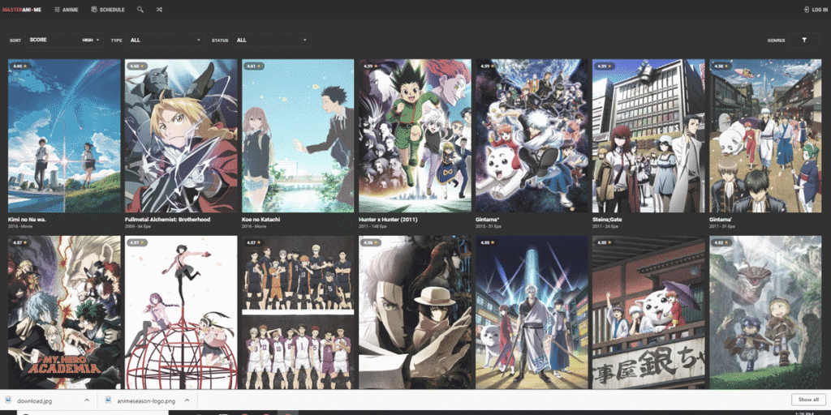Image resolution: width=831 pixels, height=415 pixels.
Task: Expand options chevron for download.jpg
Action: (x=87, y=400)
